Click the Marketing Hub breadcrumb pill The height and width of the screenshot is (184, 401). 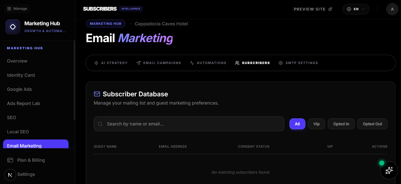point(106,24)
